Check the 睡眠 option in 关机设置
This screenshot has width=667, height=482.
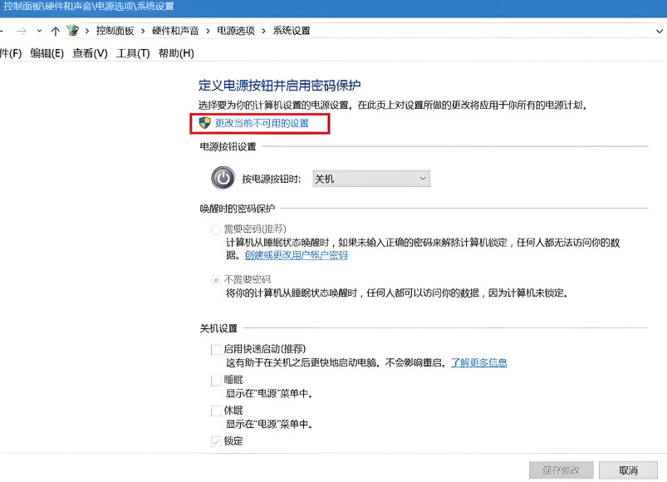tap(216, 380)
